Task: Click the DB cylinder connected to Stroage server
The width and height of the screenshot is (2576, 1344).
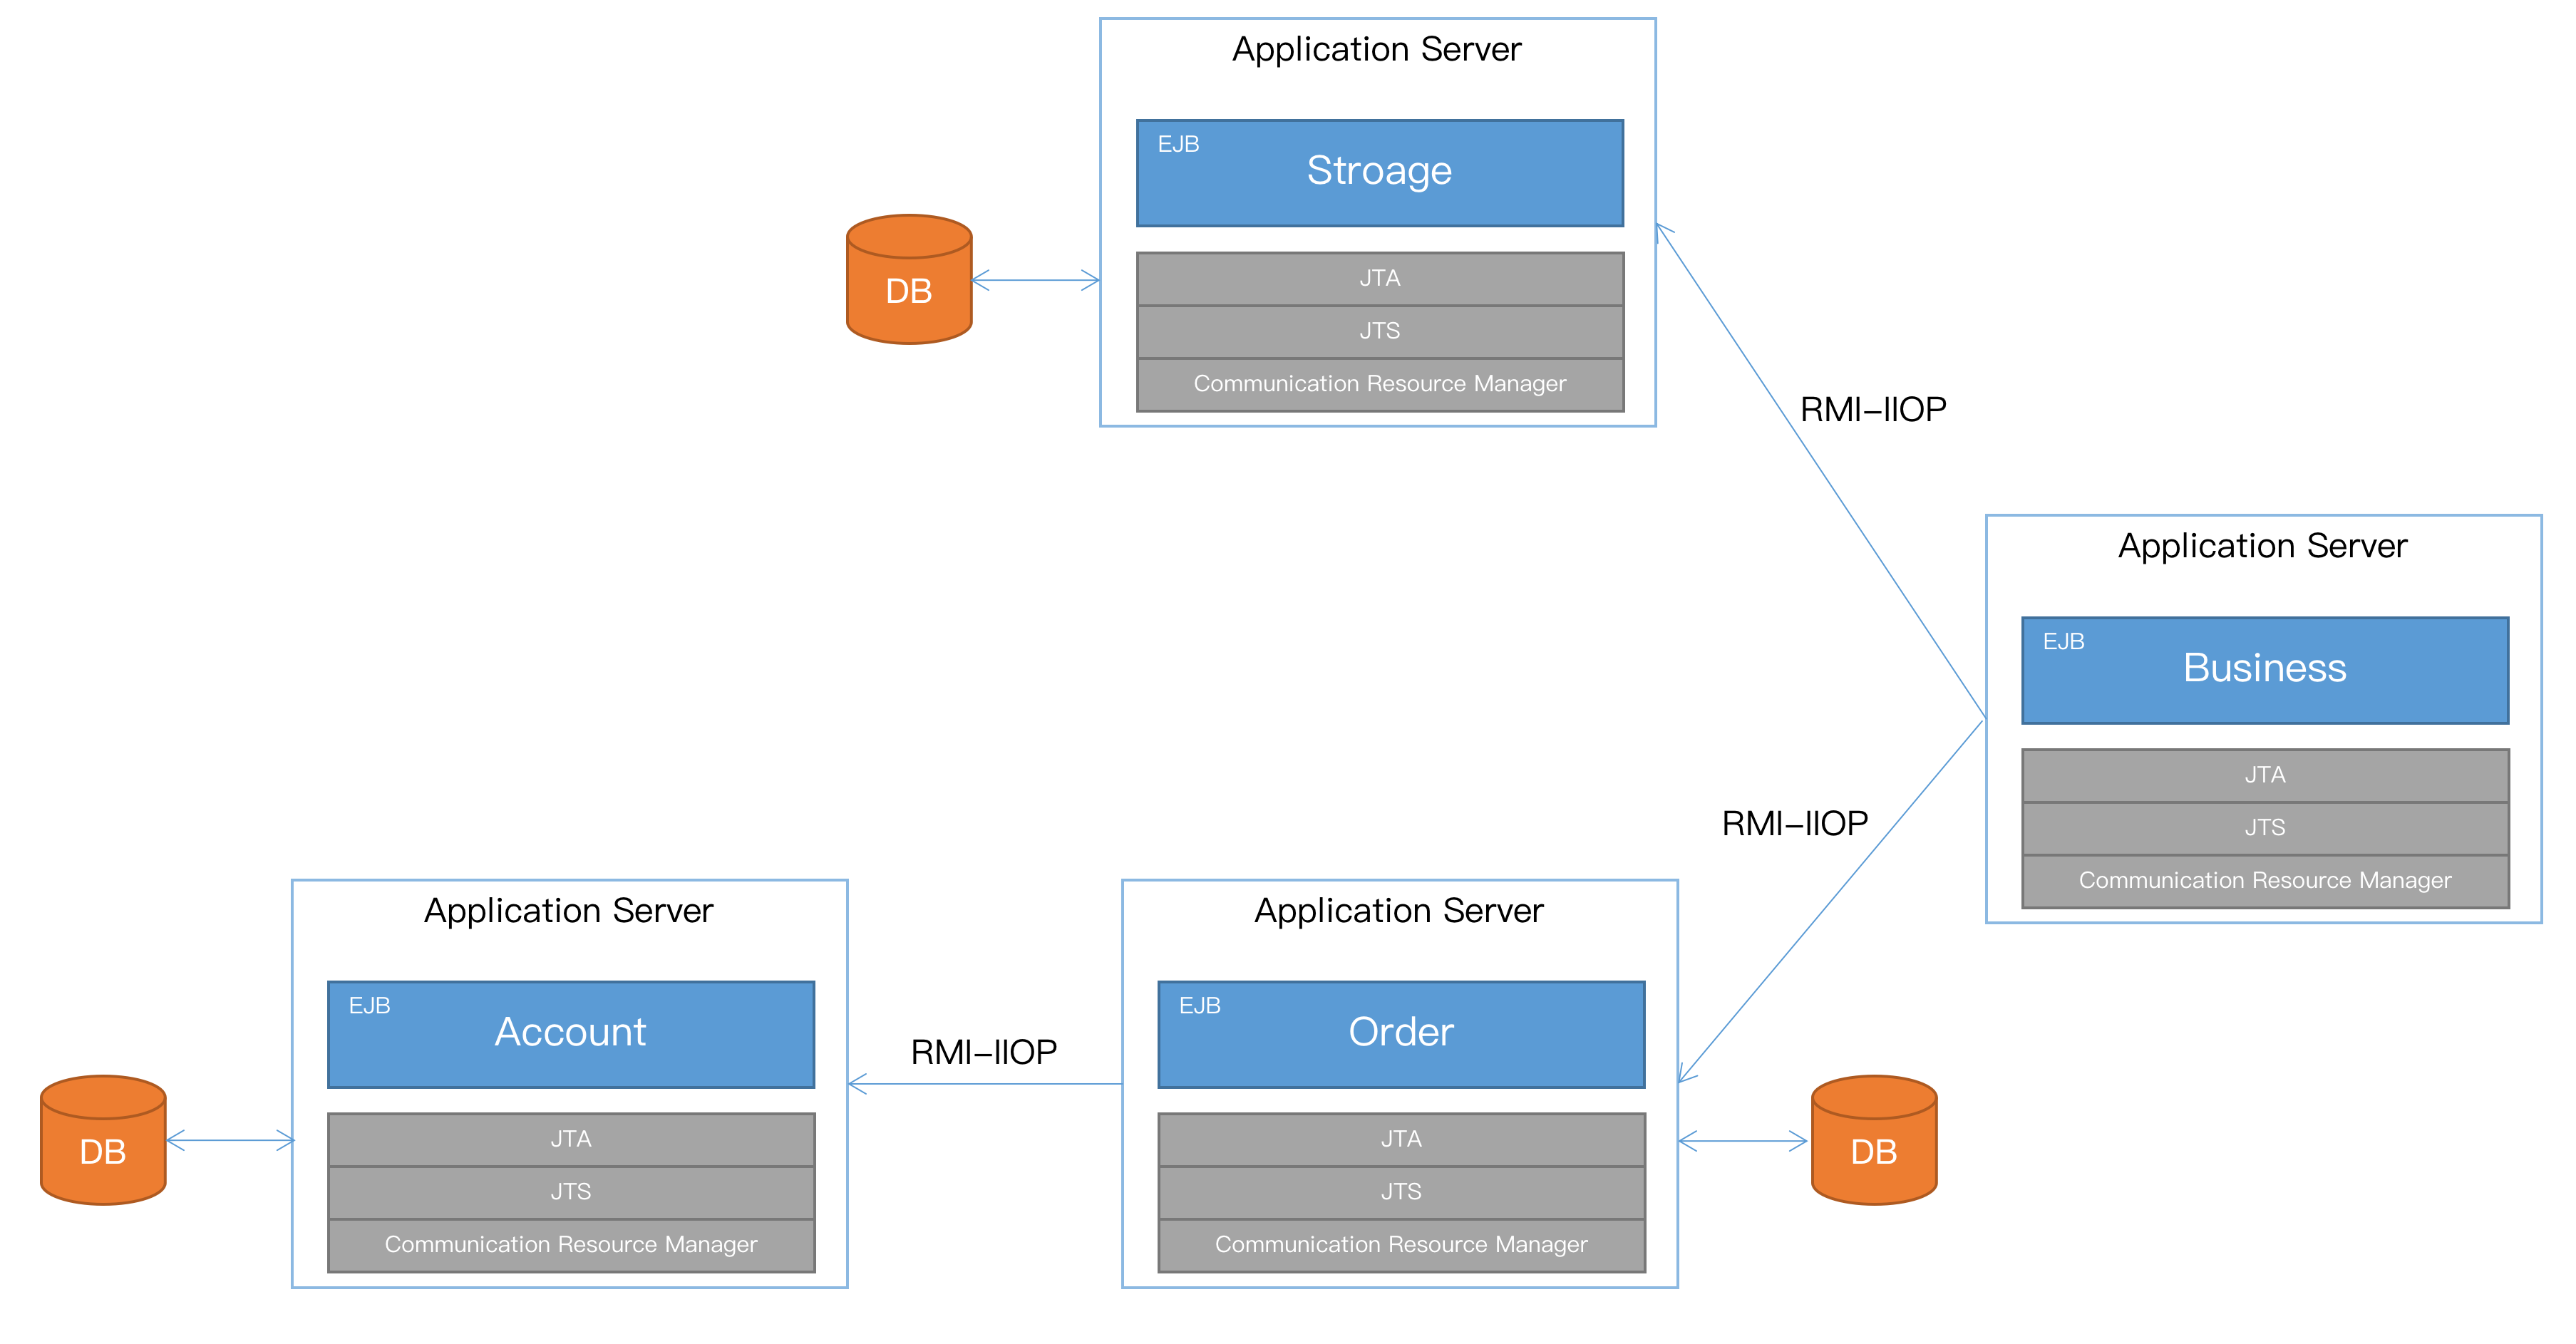Action: [x=909, y=279]
